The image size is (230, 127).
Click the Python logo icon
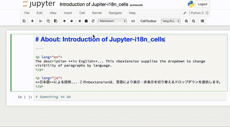[x=191, y=4]
